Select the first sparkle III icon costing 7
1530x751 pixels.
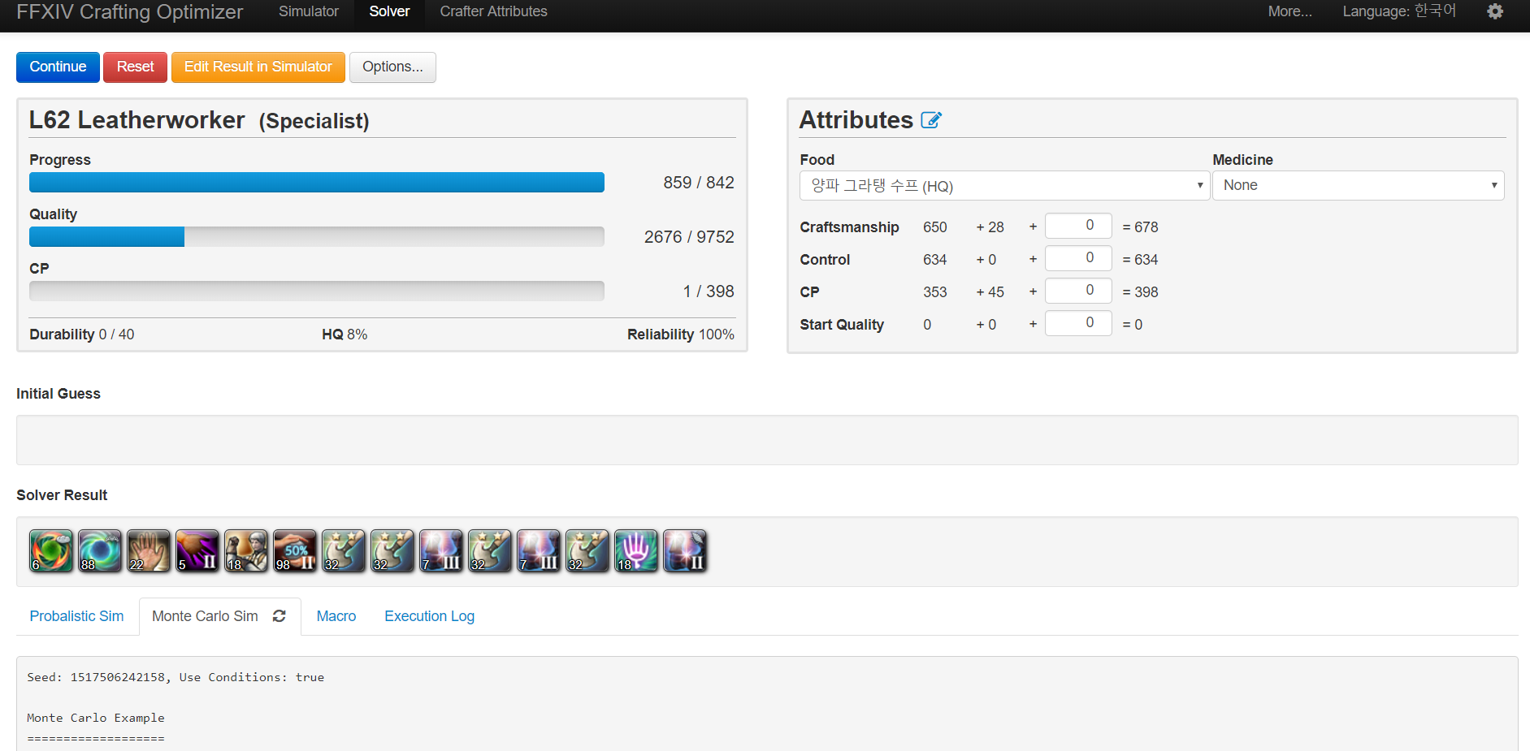pos(441,551)
